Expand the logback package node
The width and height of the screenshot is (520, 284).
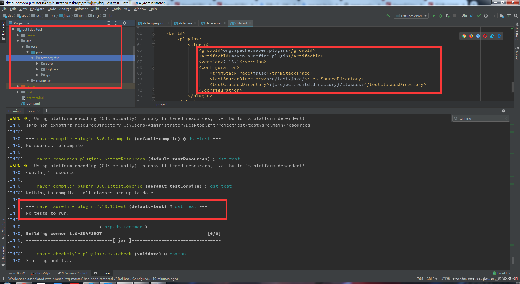pyautogui.click(x=37, y=69)
